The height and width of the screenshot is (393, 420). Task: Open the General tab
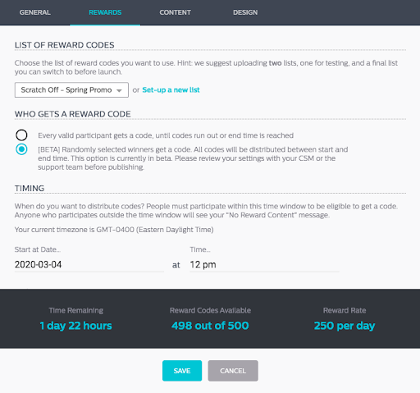(x=34, y=12)
